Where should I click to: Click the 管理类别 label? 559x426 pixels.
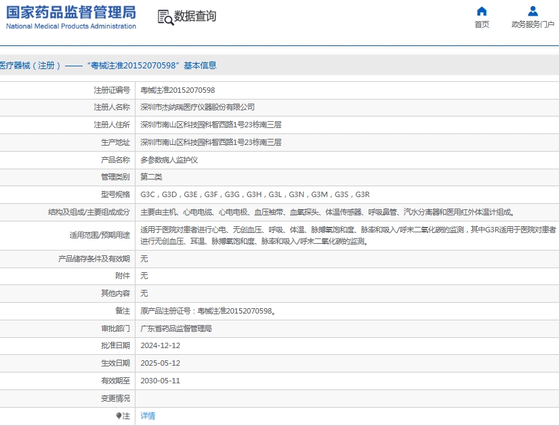click(x=115, y=177)
